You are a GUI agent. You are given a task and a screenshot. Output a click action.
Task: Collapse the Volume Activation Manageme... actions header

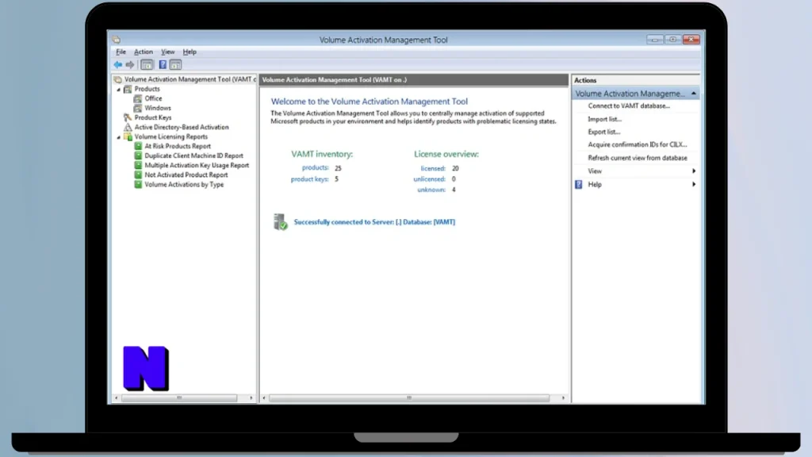point(693,94)
